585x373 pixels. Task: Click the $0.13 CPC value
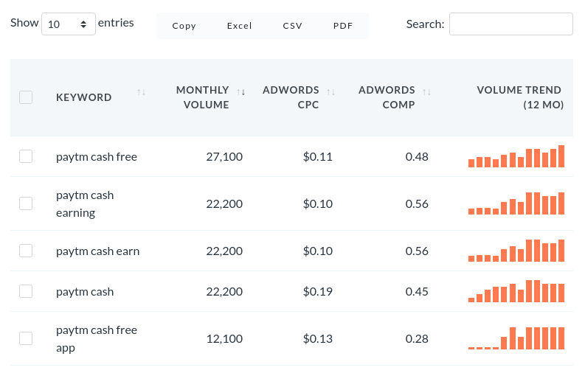[x=317, y=338]
